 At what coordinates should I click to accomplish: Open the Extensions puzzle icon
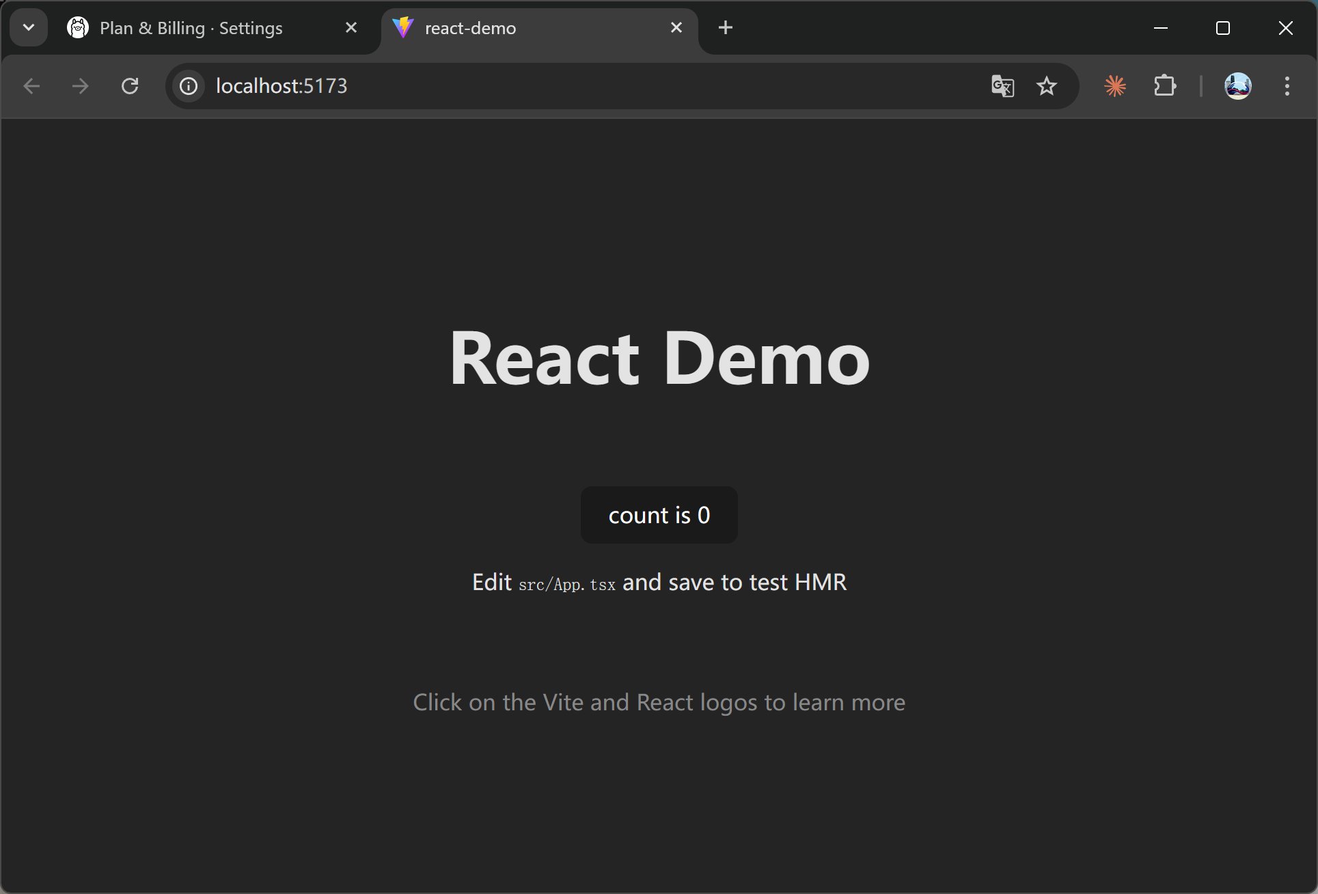[x=1165, y=86]
